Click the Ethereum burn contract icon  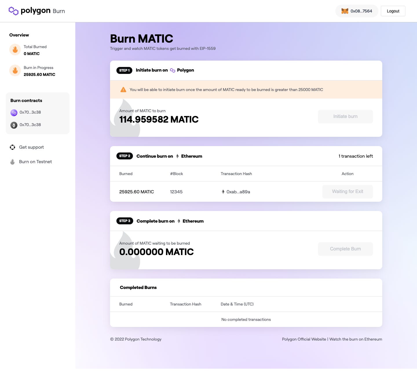(14, 125)
